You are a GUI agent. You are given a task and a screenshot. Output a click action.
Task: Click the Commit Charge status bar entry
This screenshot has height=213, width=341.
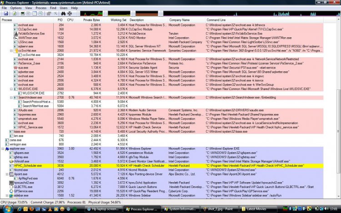tap(48, 202)
